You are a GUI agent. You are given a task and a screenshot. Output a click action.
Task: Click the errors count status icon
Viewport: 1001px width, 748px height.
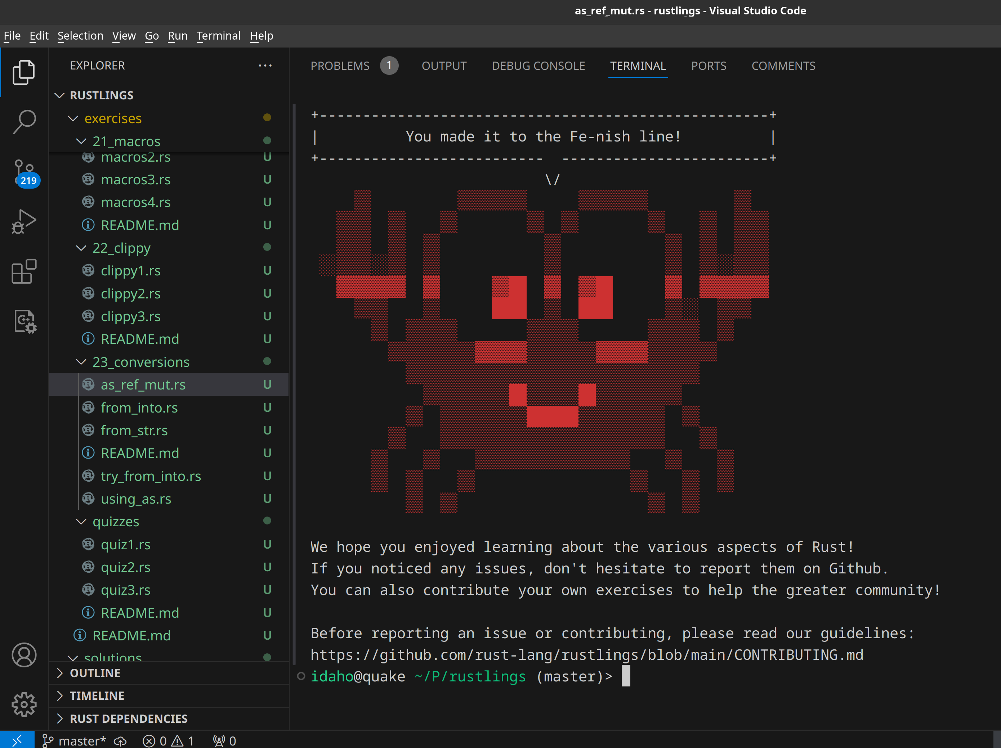coord(155,741)
